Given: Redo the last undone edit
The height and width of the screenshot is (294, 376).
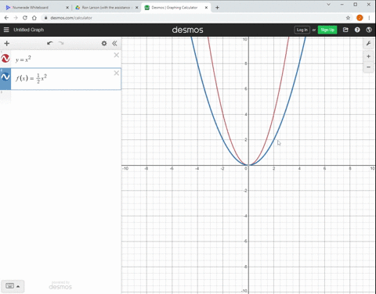Looking at the screenshot, I should pos(61,43).
